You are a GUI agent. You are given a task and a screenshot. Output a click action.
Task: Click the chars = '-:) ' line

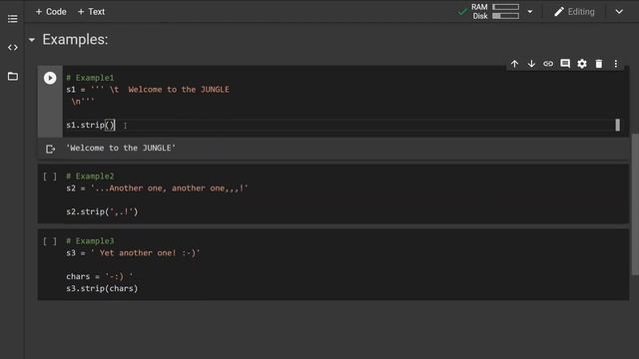coord(100,276)
